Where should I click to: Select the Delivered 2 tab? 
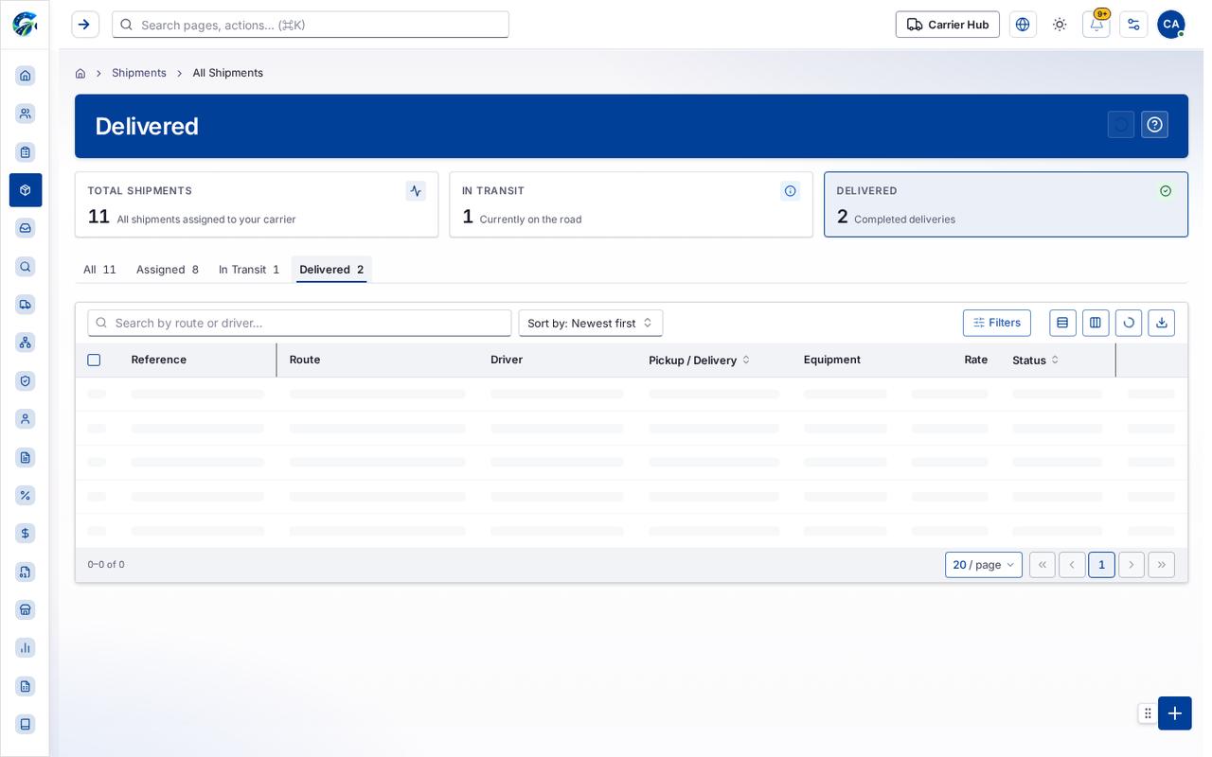[331, 270]
